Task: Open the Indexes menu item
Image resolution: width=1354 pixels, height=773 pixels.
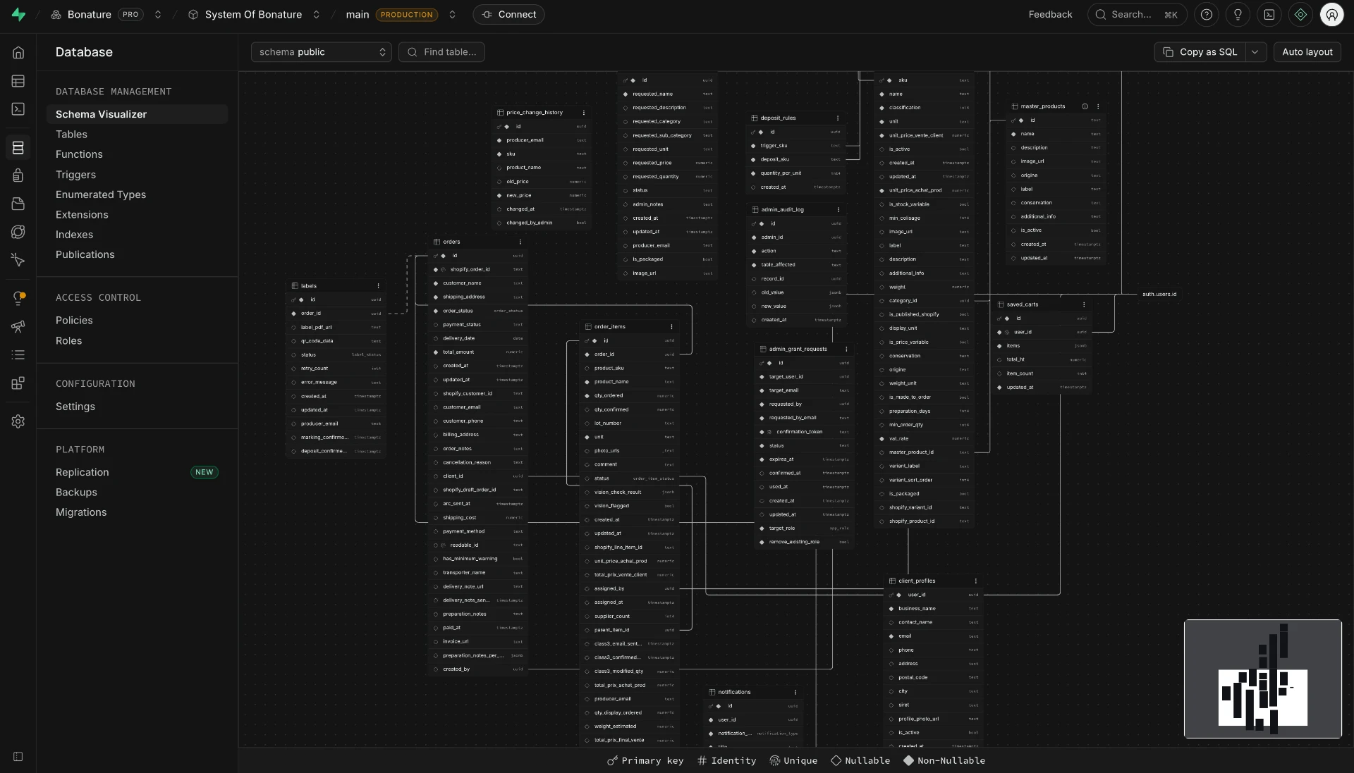Action: pyautogui.click(x=74, y=235)
